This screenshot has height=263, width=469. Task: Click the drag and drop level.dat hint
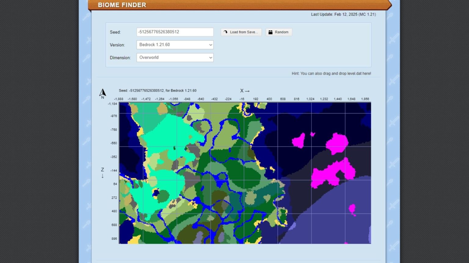coord(331,73)
